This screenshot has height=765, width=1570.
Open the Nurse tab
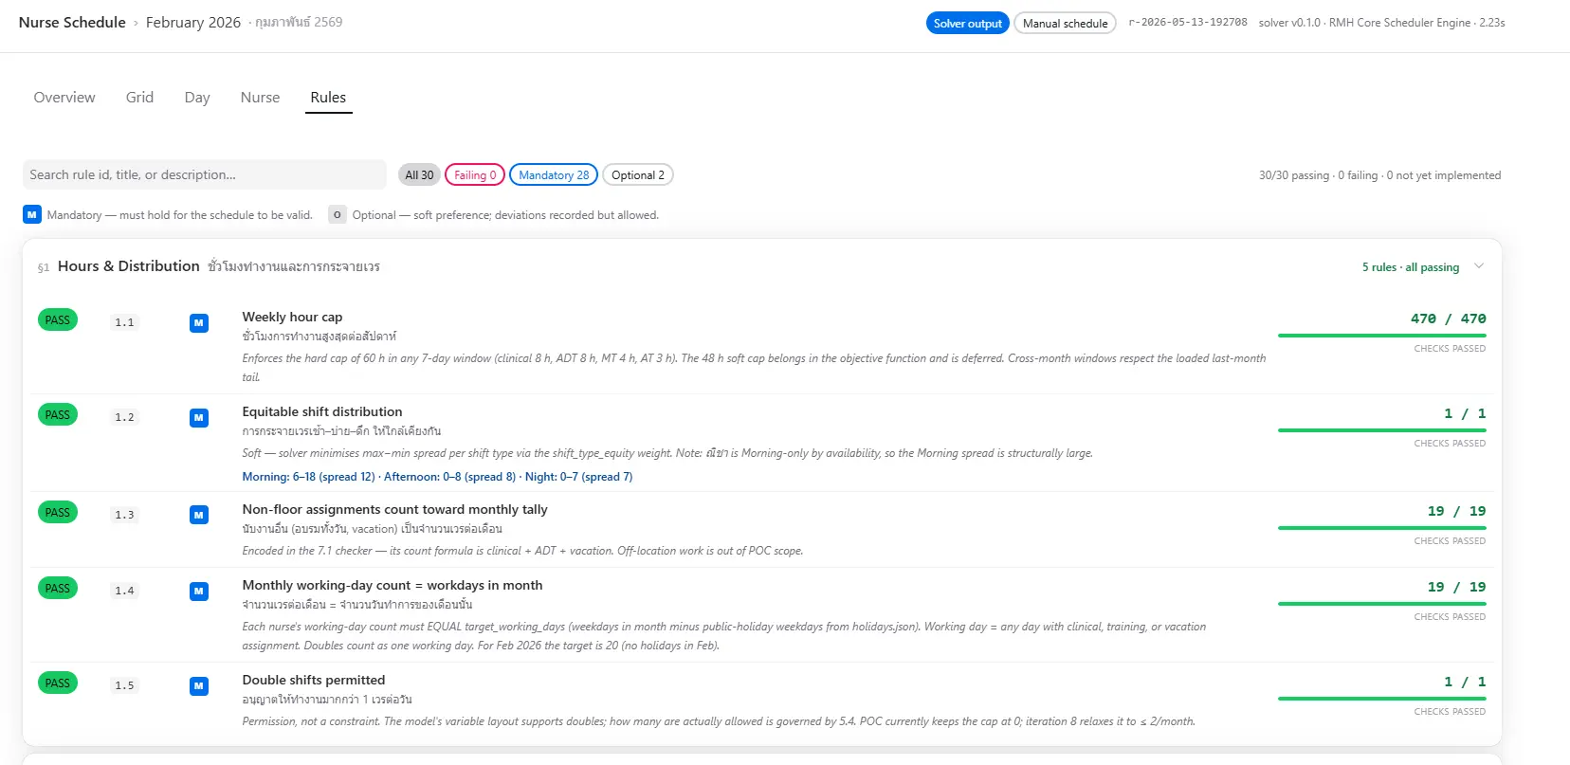pos(260,98)
